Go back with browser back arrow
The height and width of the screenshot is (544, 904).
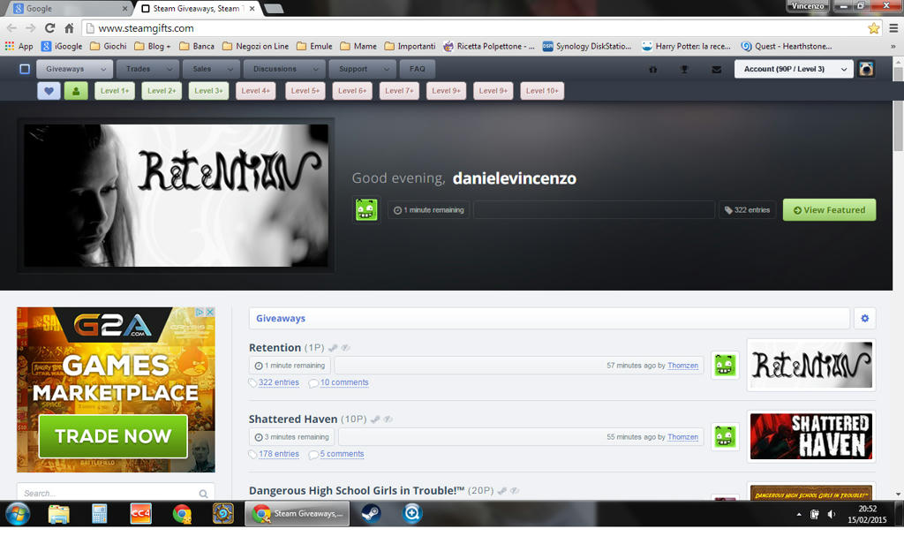(11, 27)
